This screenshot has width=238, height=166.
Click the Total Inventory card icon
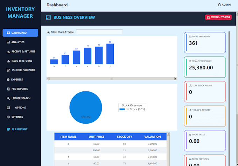190,37
